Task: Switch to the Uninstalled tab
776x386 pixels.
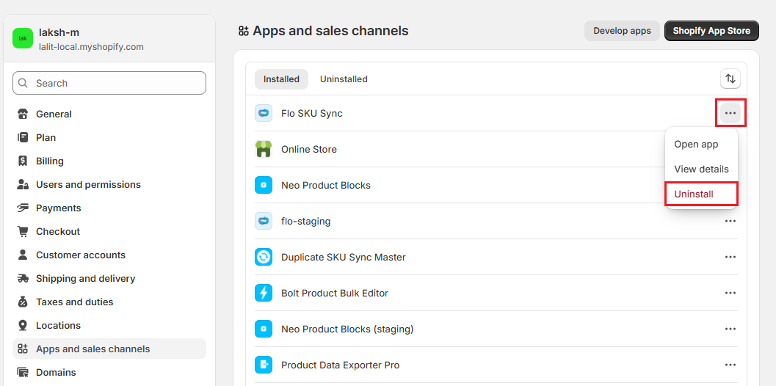Action: [x=344, y=79]
